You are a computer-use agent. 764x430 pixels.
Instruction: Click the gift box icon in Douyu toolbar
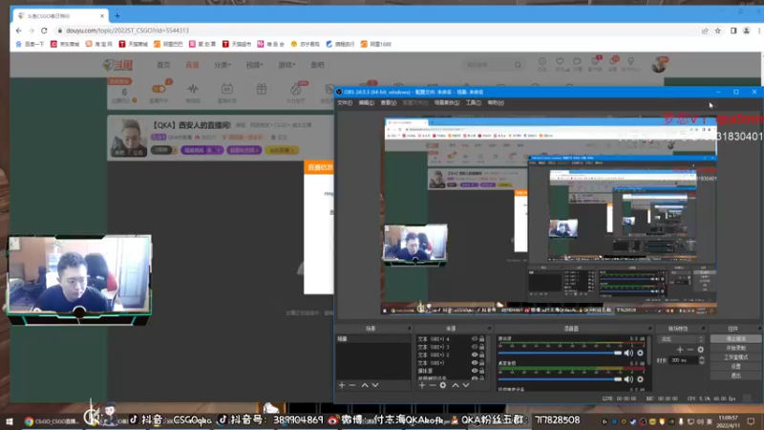[262, 89]
